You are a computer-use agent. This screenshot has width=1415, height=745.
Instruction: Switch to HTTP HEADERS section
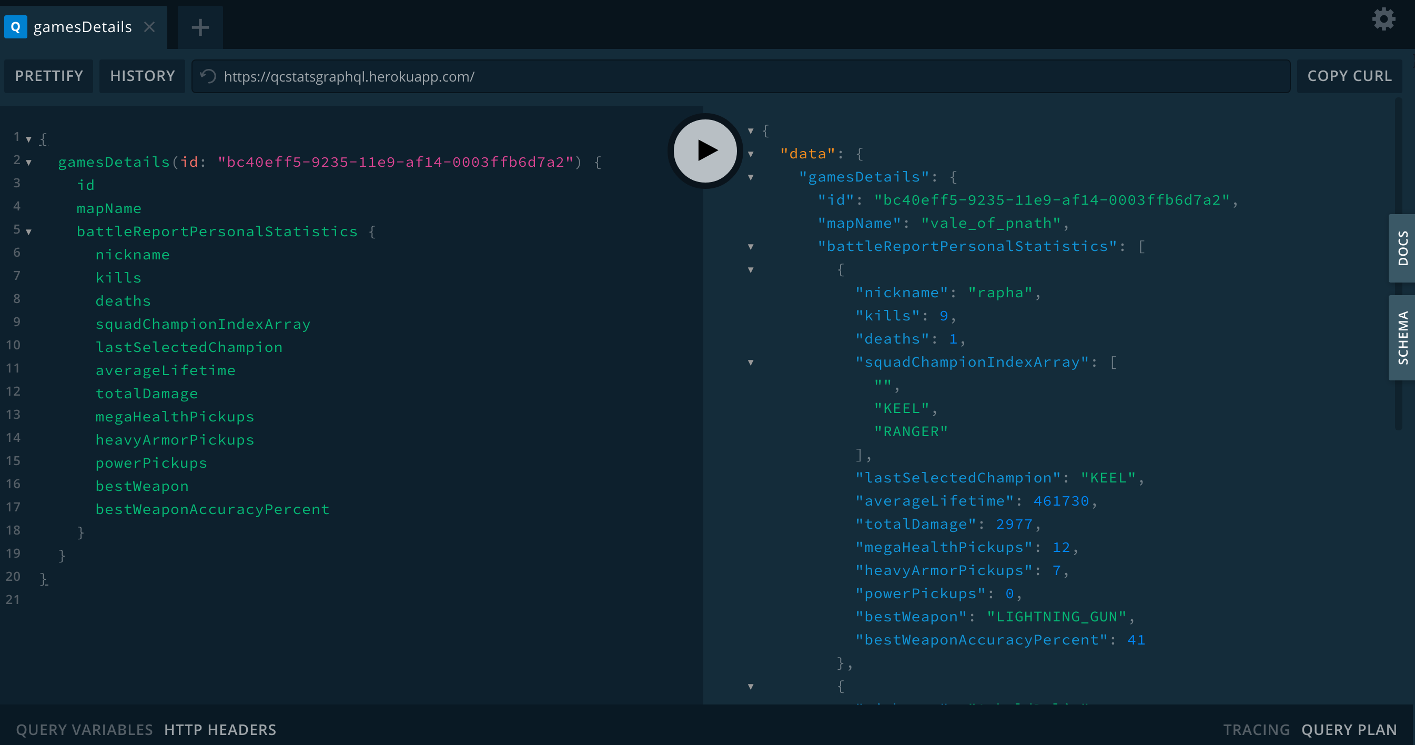point(220,730)
